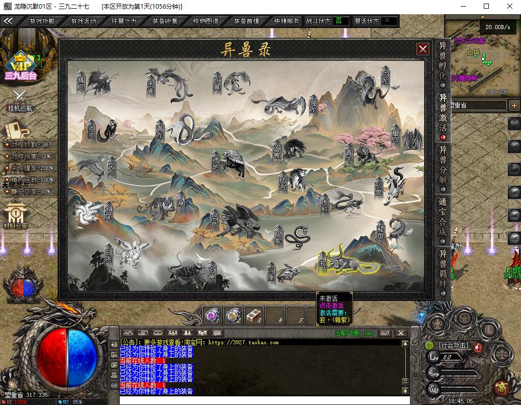Screen dimensions: 521x405
Task: Start 挂机巡航 auto-patrol
Action: tap(20, 101)
